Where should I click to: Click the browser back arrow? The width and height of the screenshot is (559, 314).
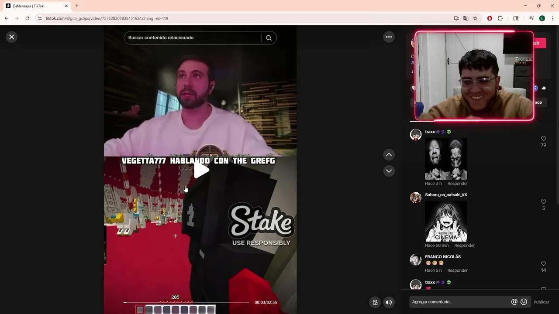pos(6,18)
